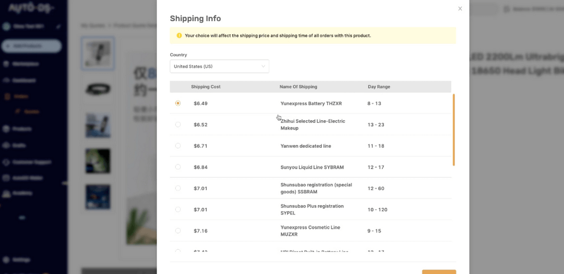Pick the Shunsubao Plus registration SYPEL radio

click(x=178, y=209)
